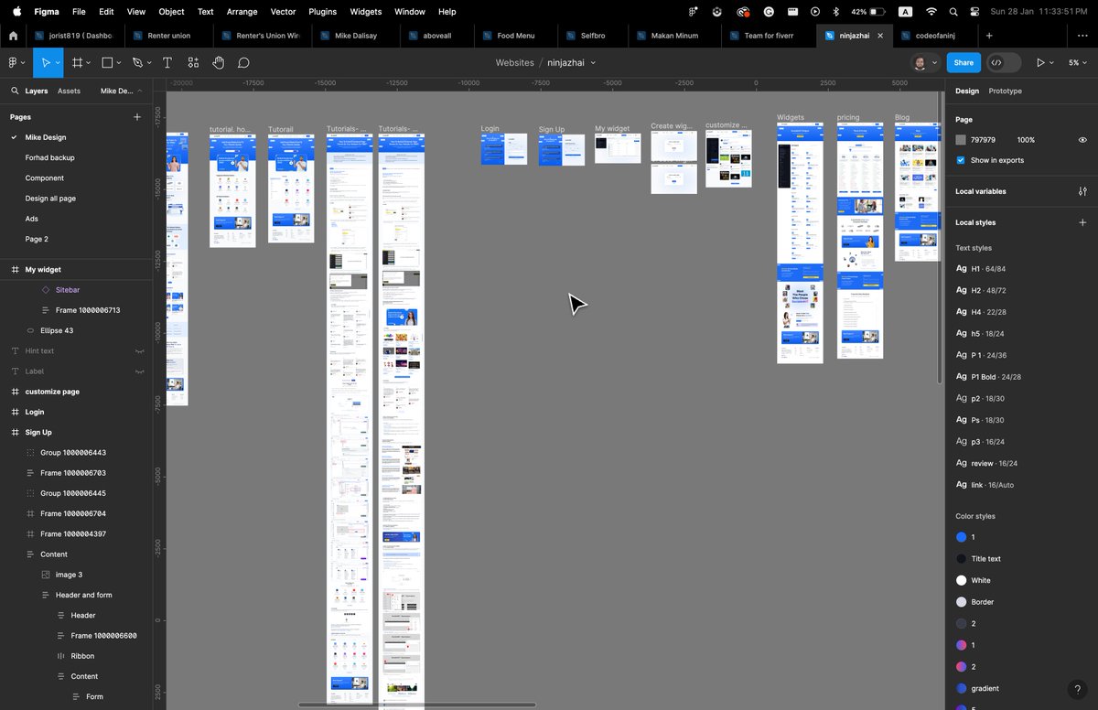Image resolution: width=1098 pixels, height=710 pixels.
Task: Open the Vector menu
Action: (x=283, y=12)
